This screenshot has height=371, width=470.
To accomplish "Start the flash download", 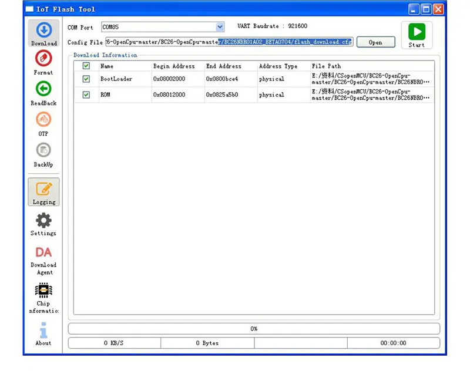I will click(x=417, y=35).
